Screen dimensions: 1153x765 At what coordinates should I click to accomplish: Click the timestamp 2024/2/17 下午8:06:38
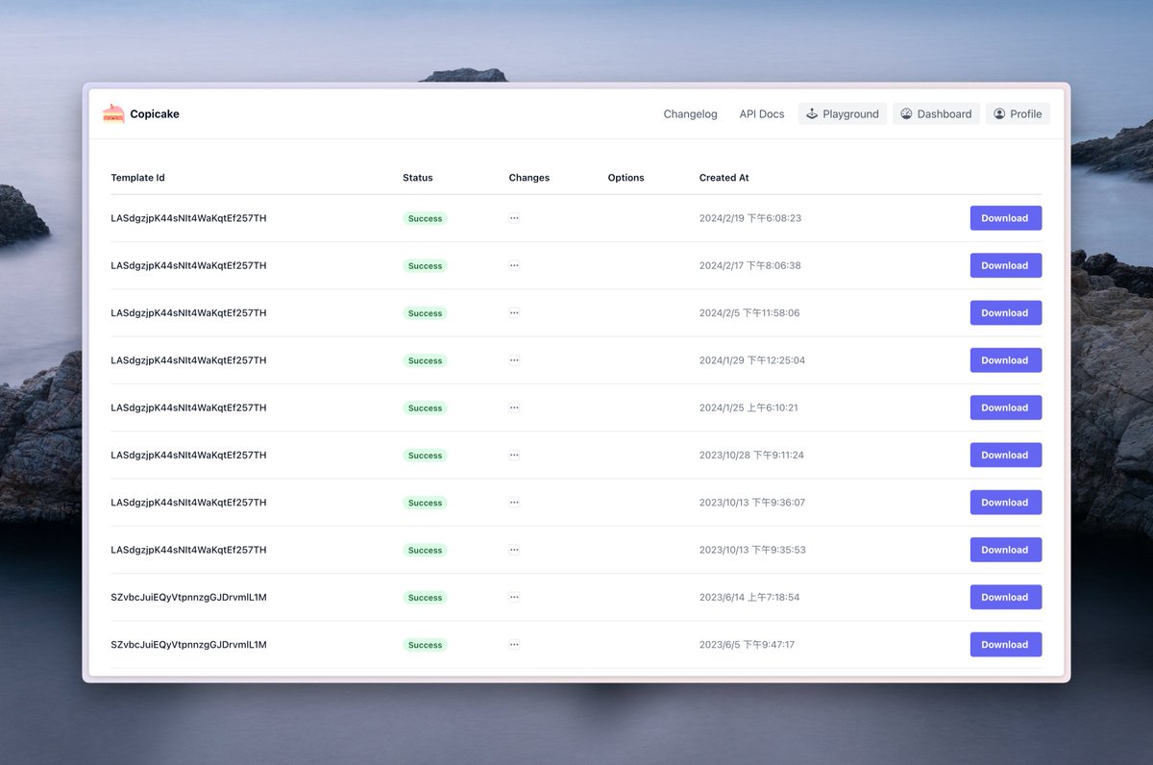750,265
